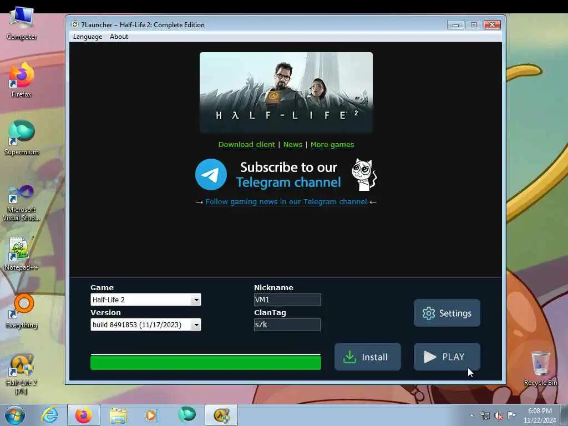Image resolution: width=568 pixels, height=426 pixels.
Task: Click the Install button
Action: 367,357
